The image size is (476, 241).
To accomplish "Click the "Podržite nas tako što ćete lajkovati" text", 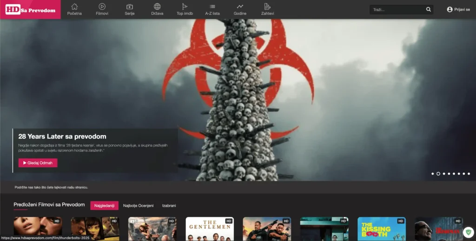I will [51, 187].
